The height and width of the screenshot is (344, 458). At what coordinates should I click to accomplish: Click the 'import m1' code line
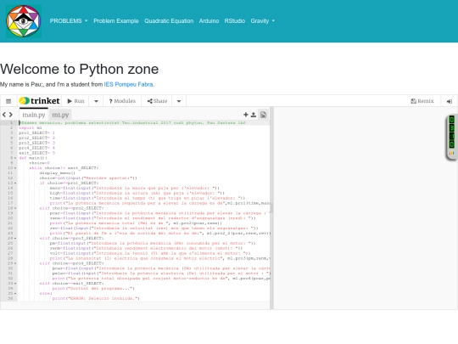31,127
